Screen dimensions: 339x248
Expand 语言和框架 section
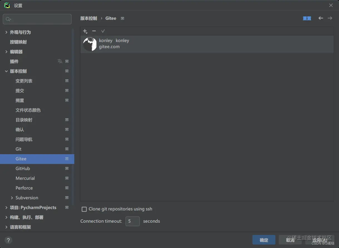pos(6,227)
